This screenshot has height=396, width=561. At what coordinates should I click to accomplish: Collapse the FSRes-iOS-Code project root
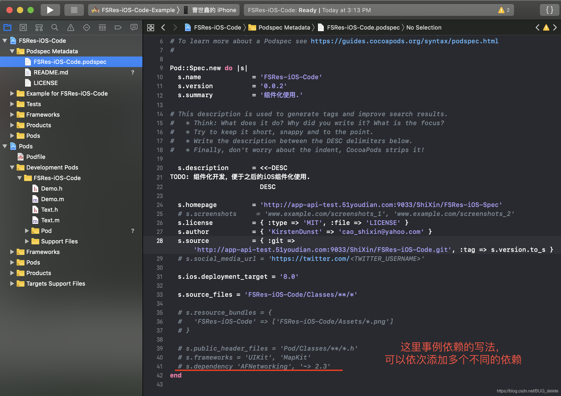pos(5,41)
